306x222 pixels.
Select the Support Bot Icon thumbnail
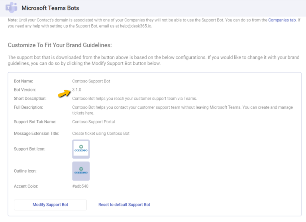pyautogui.click(x=81, y=149)
